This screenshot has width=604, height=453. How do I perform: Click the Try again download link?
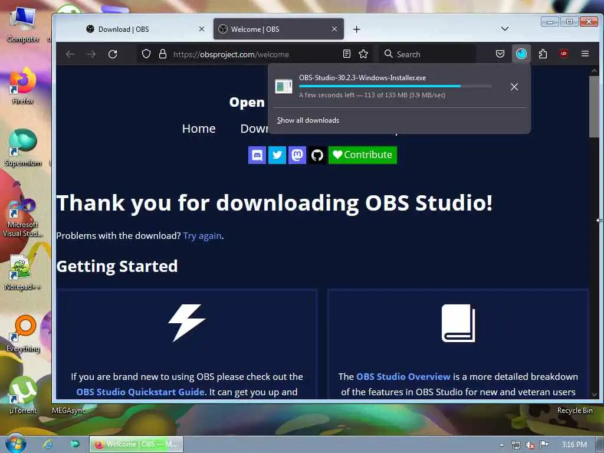[202, 236]
